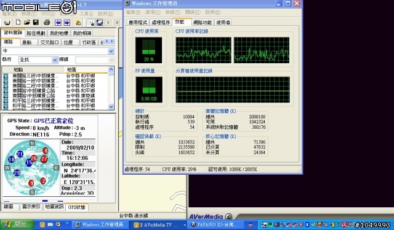Switch to the 我的地標 tab

pos(59,33)
